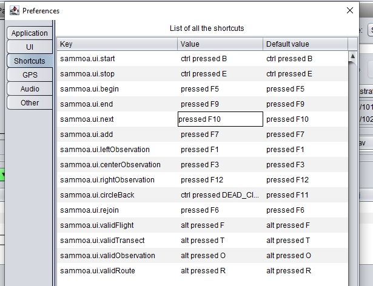Edit the sammoa.ui.next value field

[x=220, y=119]
